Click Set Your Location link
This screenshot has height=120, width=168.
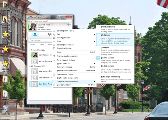pyautogui.click(x=44, y=29)
